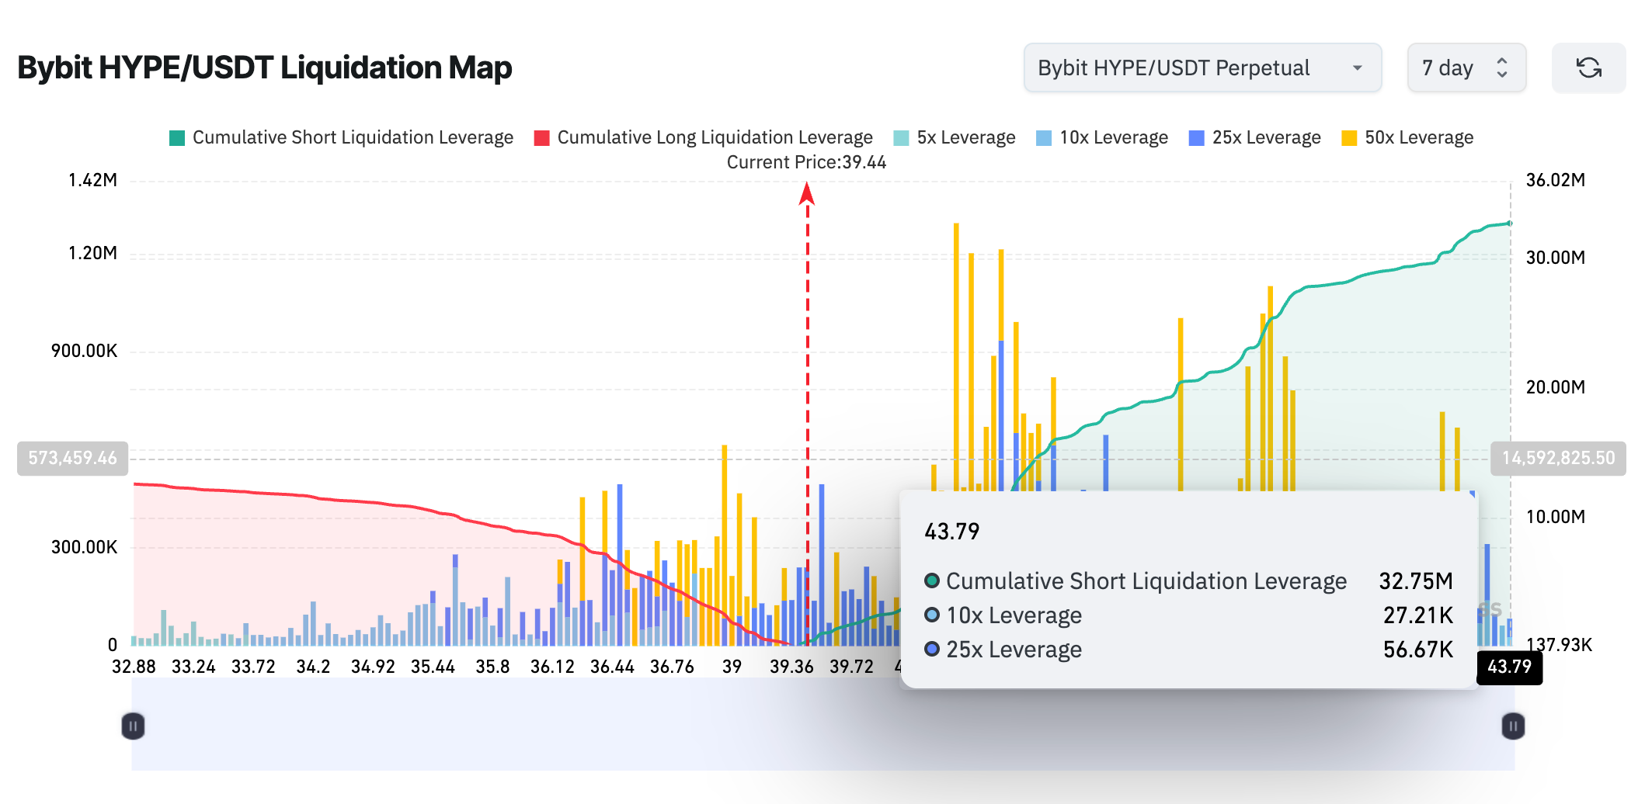The image size is (1645, 804).
Task: Click the range selector track below chart
Action: pos(822,726)
